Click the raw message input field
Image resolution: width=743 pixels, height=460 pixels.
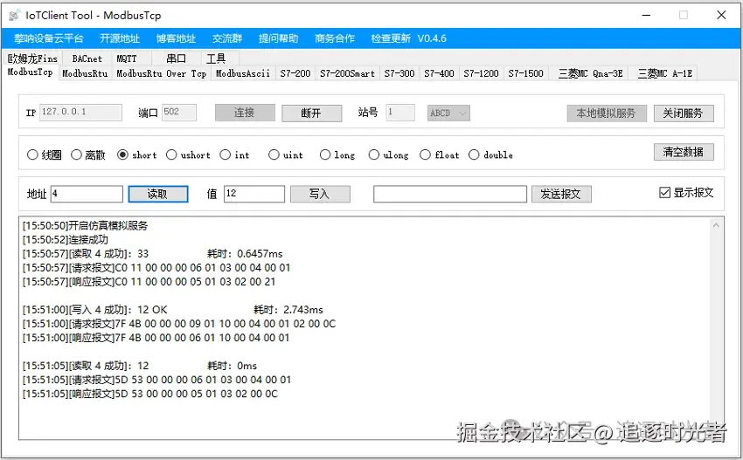coord(450,194)
